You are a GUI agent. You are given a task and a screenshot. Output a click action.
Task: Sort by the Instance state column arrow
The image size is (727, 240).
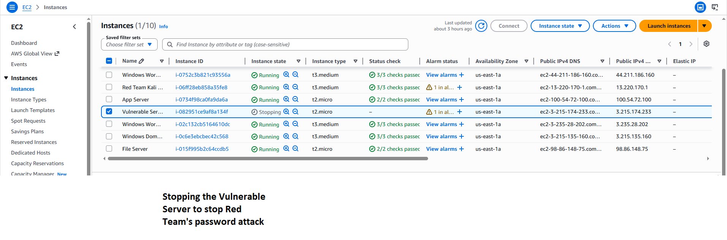tap(299, 61)
